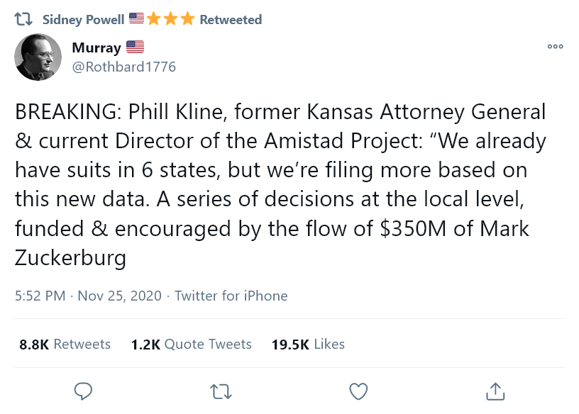The image size is (579, 414).
Task: Open Sidney Powell's profile from the retweet label
Action: (84, 19)
